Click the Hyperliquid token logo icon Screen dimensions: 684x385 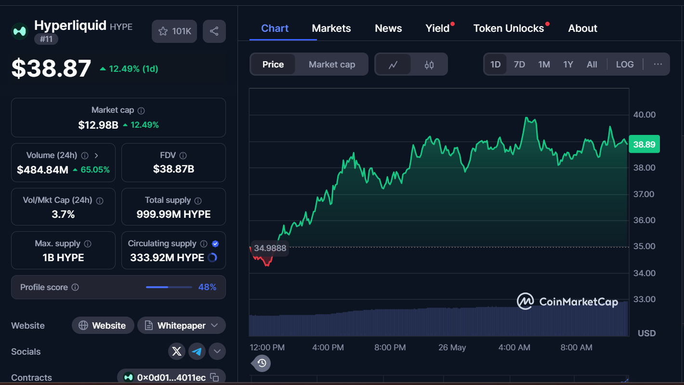(20, 31)
